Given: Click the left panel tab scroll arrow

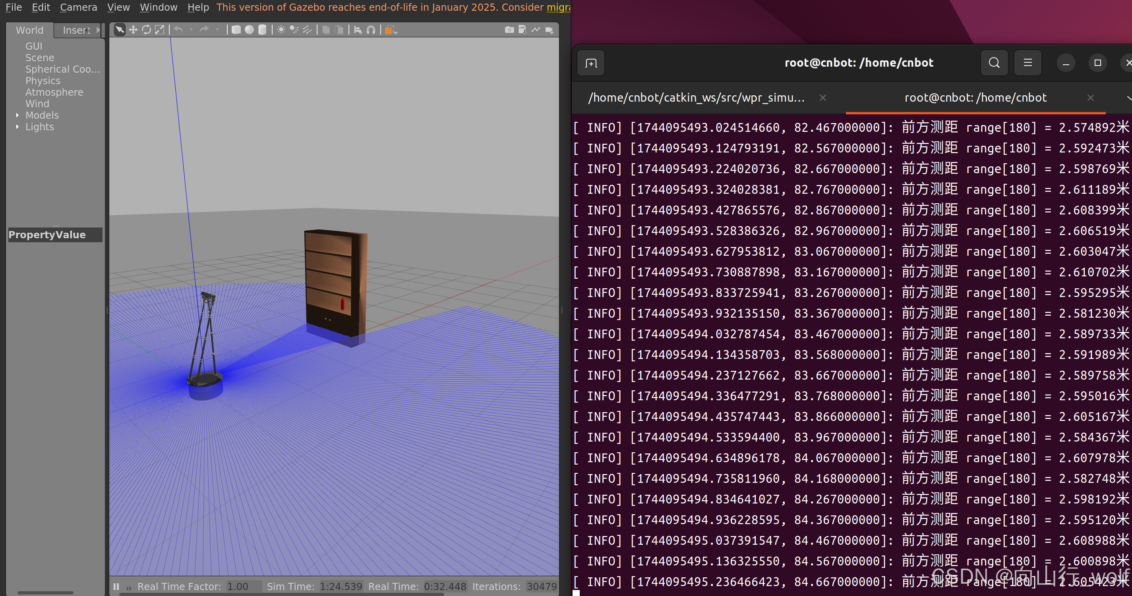Looking at the screenshot, I should 99,30.
